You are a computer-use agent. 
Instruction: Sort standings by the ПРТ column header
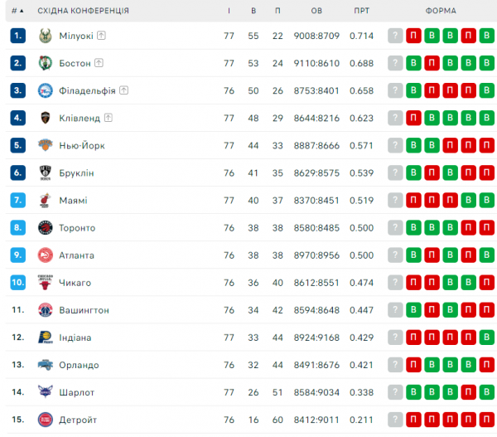[x=361, y=11]
